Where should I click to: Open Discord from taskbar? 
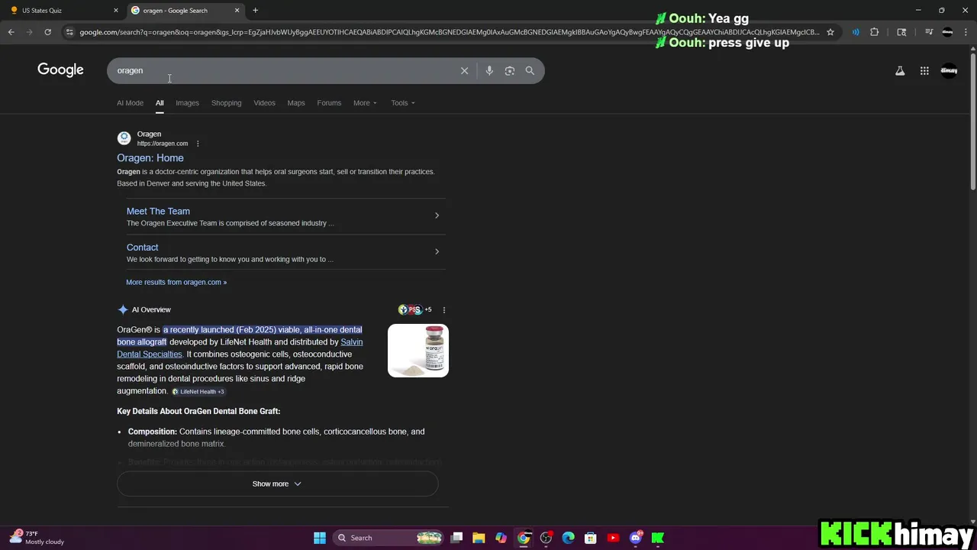pos(636,538)
